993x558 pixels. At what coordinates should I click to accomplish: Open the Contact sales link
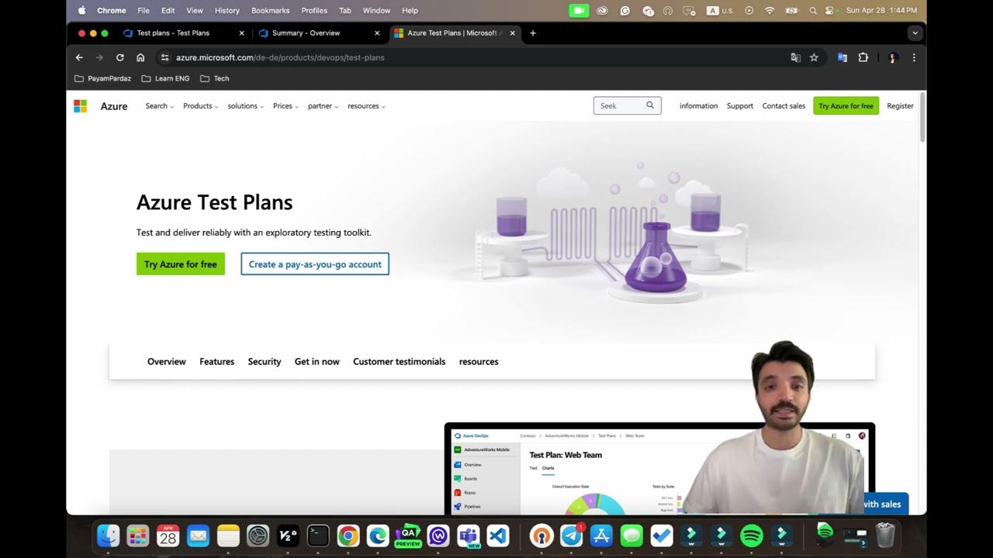[784, 106]
